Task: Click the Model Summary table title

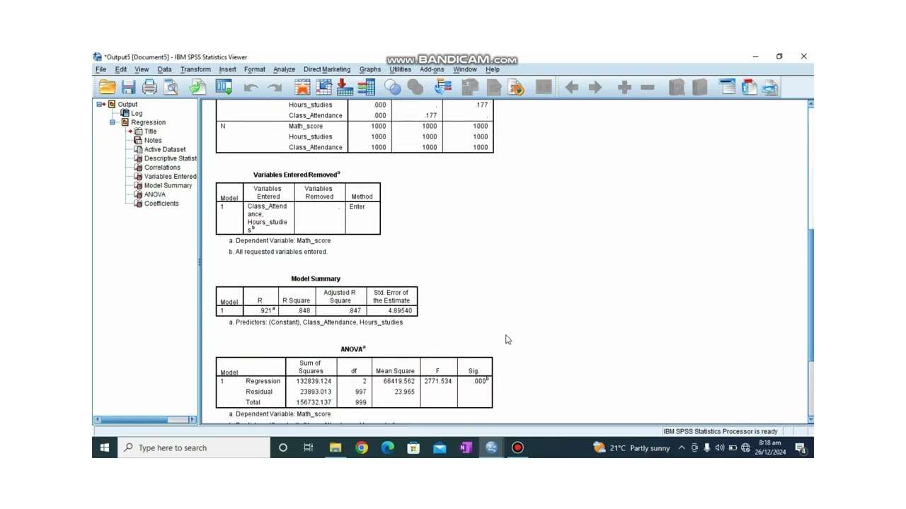Action: point(316,279)
